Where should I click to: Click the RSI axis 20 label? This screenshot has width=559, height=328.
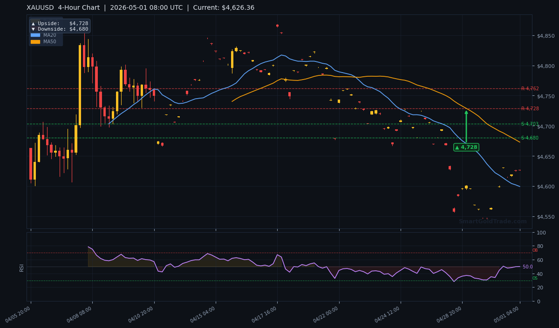point(540,288)
